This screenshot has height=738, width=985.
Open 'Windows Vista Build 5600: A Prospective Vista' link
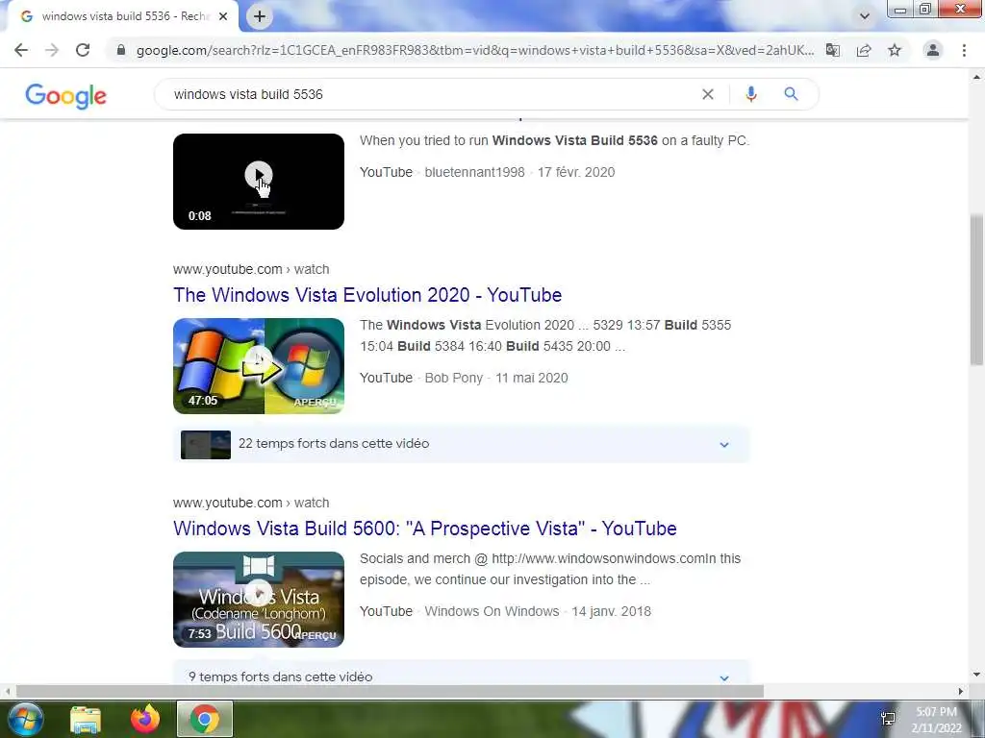[x=425, y=529]
